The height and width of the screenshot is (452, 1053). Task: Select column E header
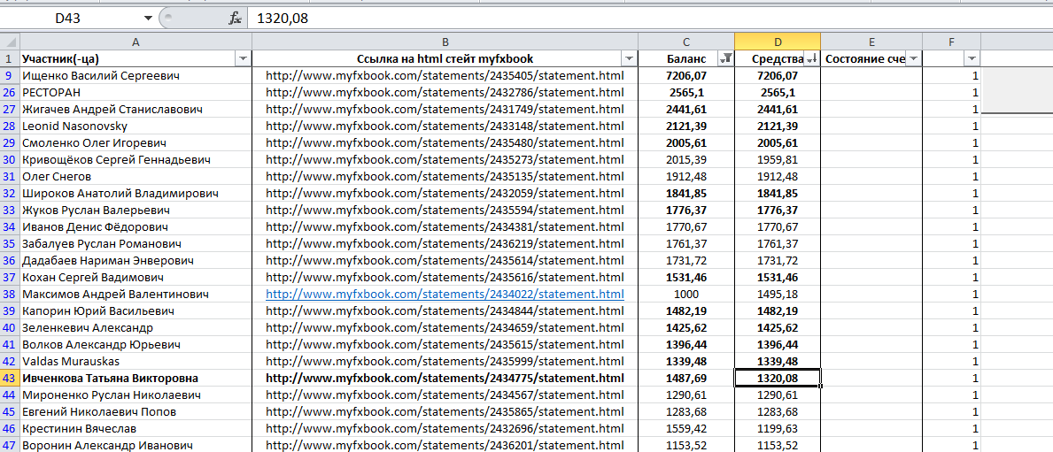click(871, 42)
